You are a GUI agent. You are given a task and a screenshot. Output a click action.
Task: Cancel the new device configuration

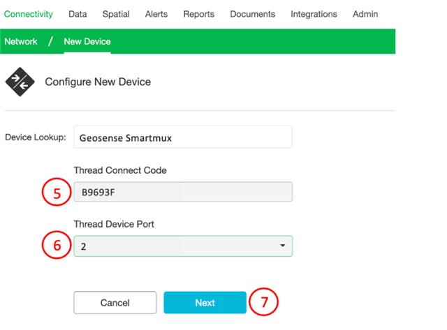click(115, 302)
